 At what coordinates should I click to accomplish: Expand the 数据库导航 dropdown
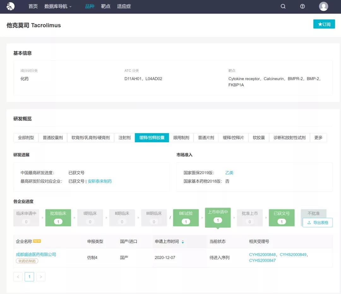[58, 6]
